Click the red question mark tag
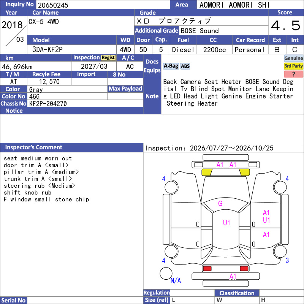The height and width of the screenshot is (304, 304). [293, 74]
